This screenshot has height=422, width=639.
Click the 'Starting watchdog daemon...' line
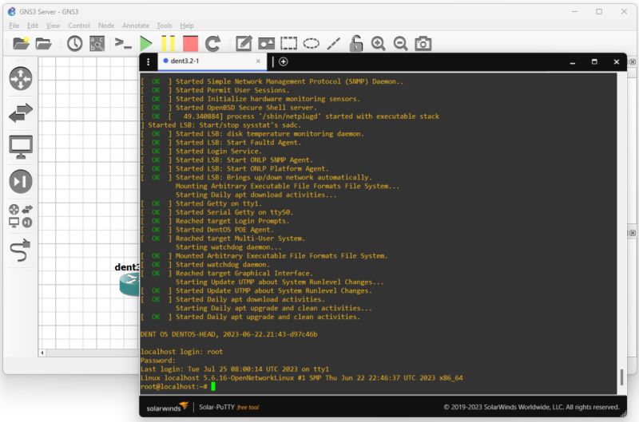click(x=228, y=247)
